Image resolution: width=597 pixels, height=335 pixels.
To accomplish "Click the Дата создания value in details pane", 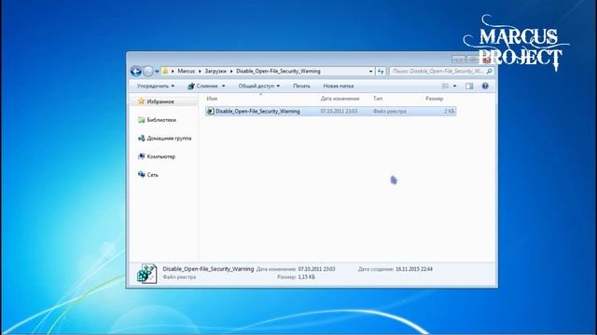I will [414, 269].
